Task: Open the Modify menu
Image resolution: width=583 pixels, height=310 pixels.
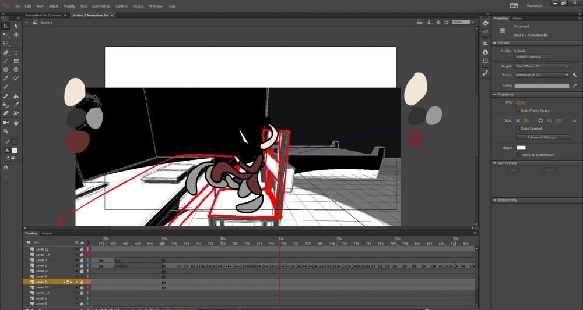Action: [x=69, y=6]
